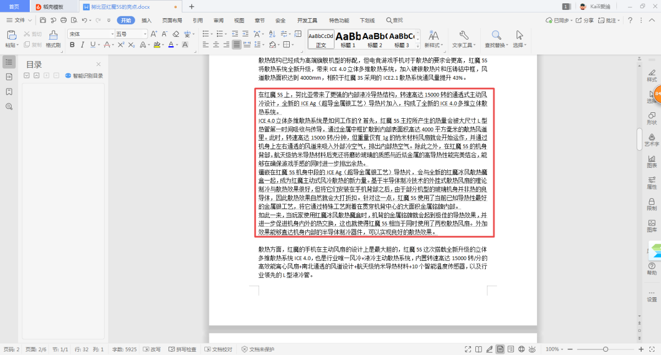Viewport: 661px width, 355px height.
Task: Open the 图表 chart tool in right sidebar
Action: pos(652,160)
